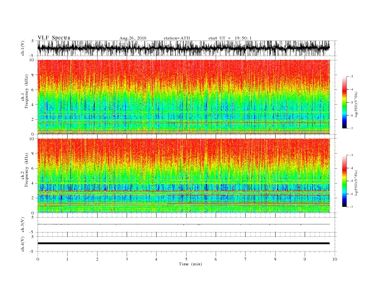Click the '5' tick on the time axis
Image resolution: width=377 pixels, height=291 pixels.
[x=186, y=259]
